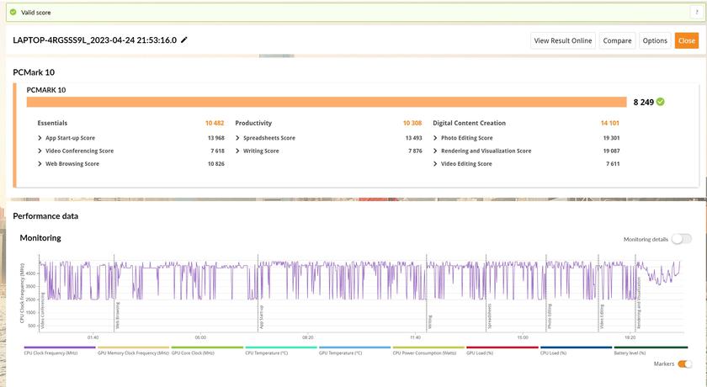Viewport: 707px width, 387px height.
Task: Select GPU Temperature legend swatch
Action: (x=354, y=347)
